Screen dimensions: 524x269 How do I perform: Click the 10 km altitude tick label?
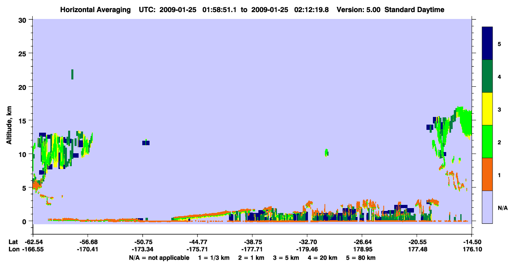[x=23, y=154]
